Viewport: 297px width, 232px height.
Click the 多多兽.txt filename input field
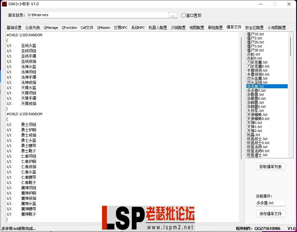click(271, 203)
